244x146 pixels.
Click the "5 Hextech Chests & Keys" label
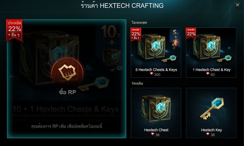tap(156, 70)
